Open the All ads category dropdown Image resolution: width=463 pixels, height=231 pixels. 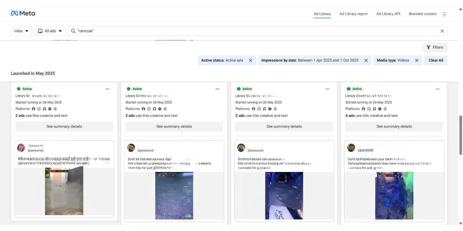(50, 31)
